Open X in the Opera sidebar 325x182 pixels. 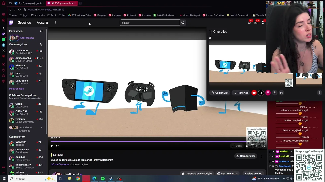click(4, 51)
